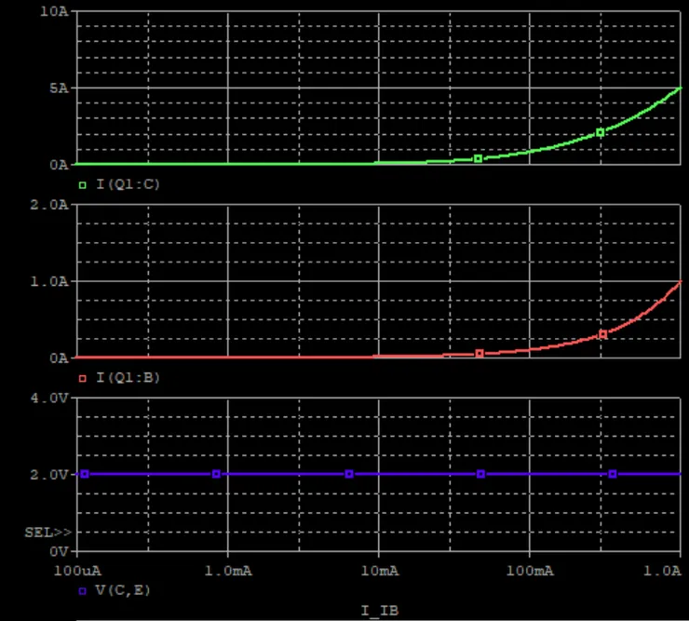The height and width of the screenshot is (621, 689).
Task: Click the red trace marker near 50mA
Action: pos(480,354)
